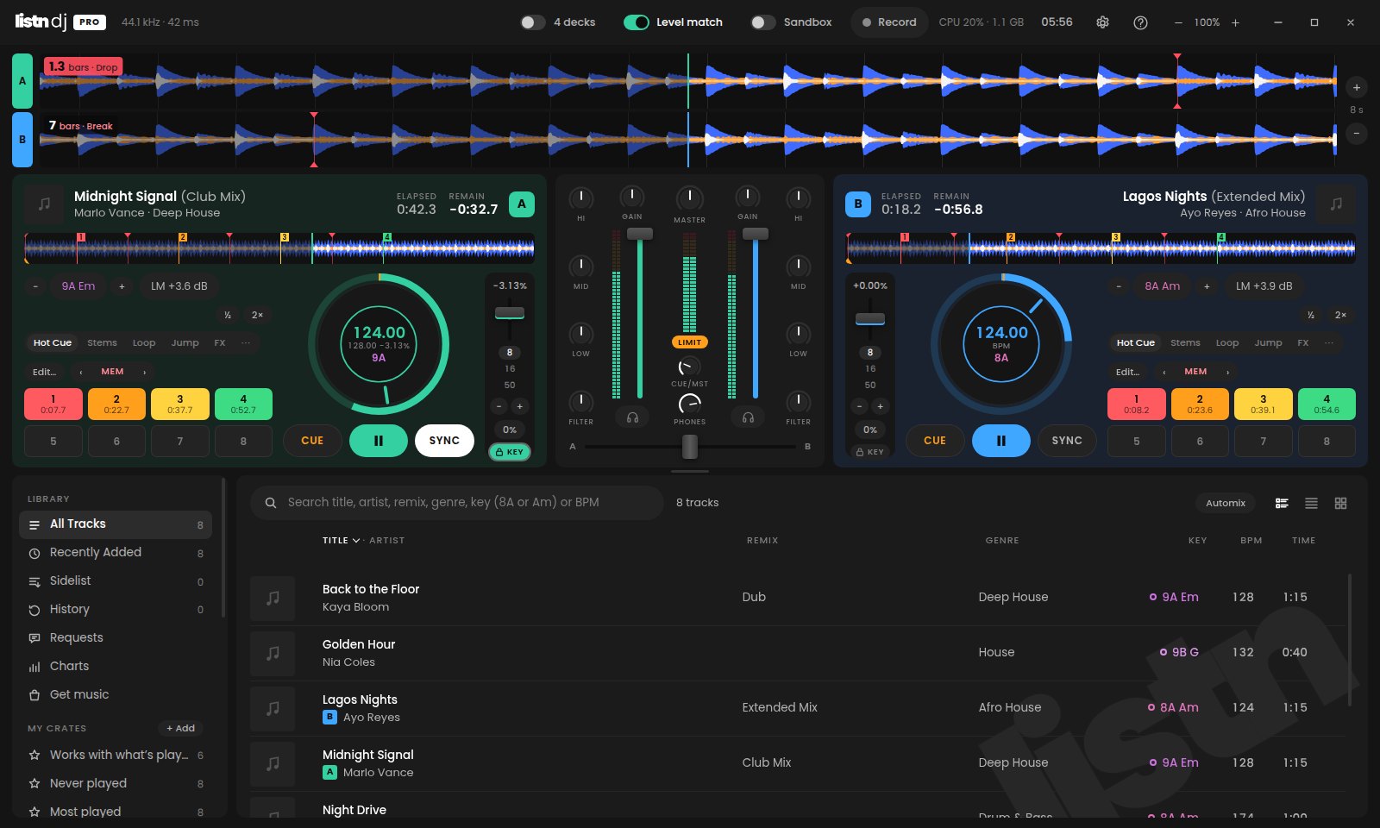Open the help question mark icon
The height and width of the screenshot is (828, 1380).
click(1140, 22)
